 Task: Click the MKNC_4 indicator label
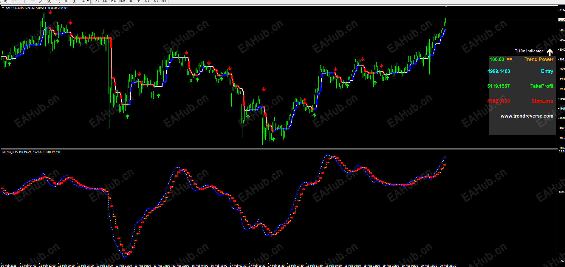(8, 152)
